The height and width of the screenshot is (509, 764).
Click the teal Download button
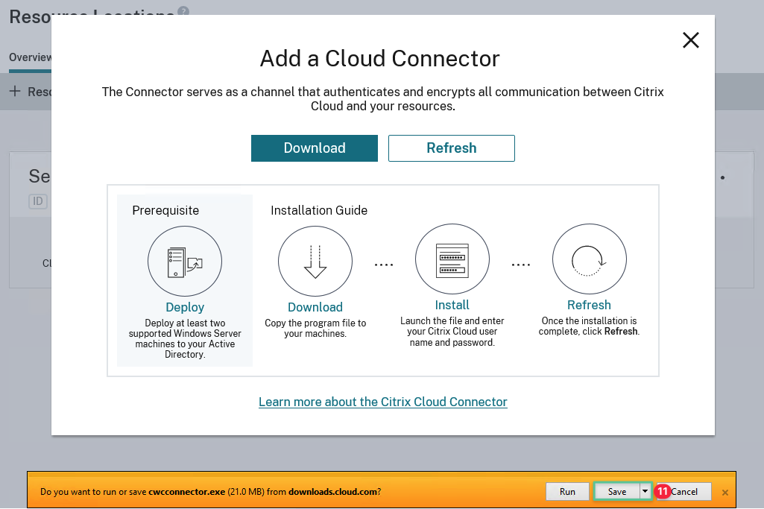tap(315, 148)
